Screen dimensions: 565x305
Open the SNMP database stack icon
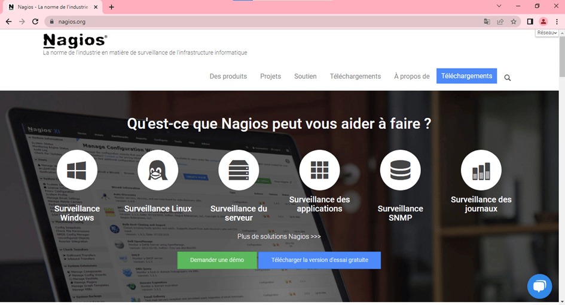(x=401, y=170)
